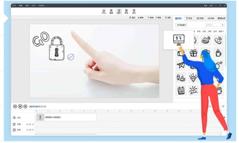This screenshot has height=143, width=239.
Task: Select the hand-drawn animation clip on timeline
Action: point(66,117)
